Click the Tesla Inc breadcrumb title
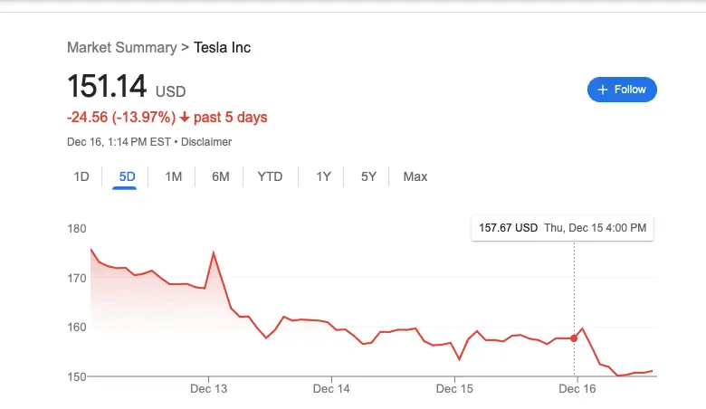The image size is (706, 409). pyautogui.click(x=223, y=47)
